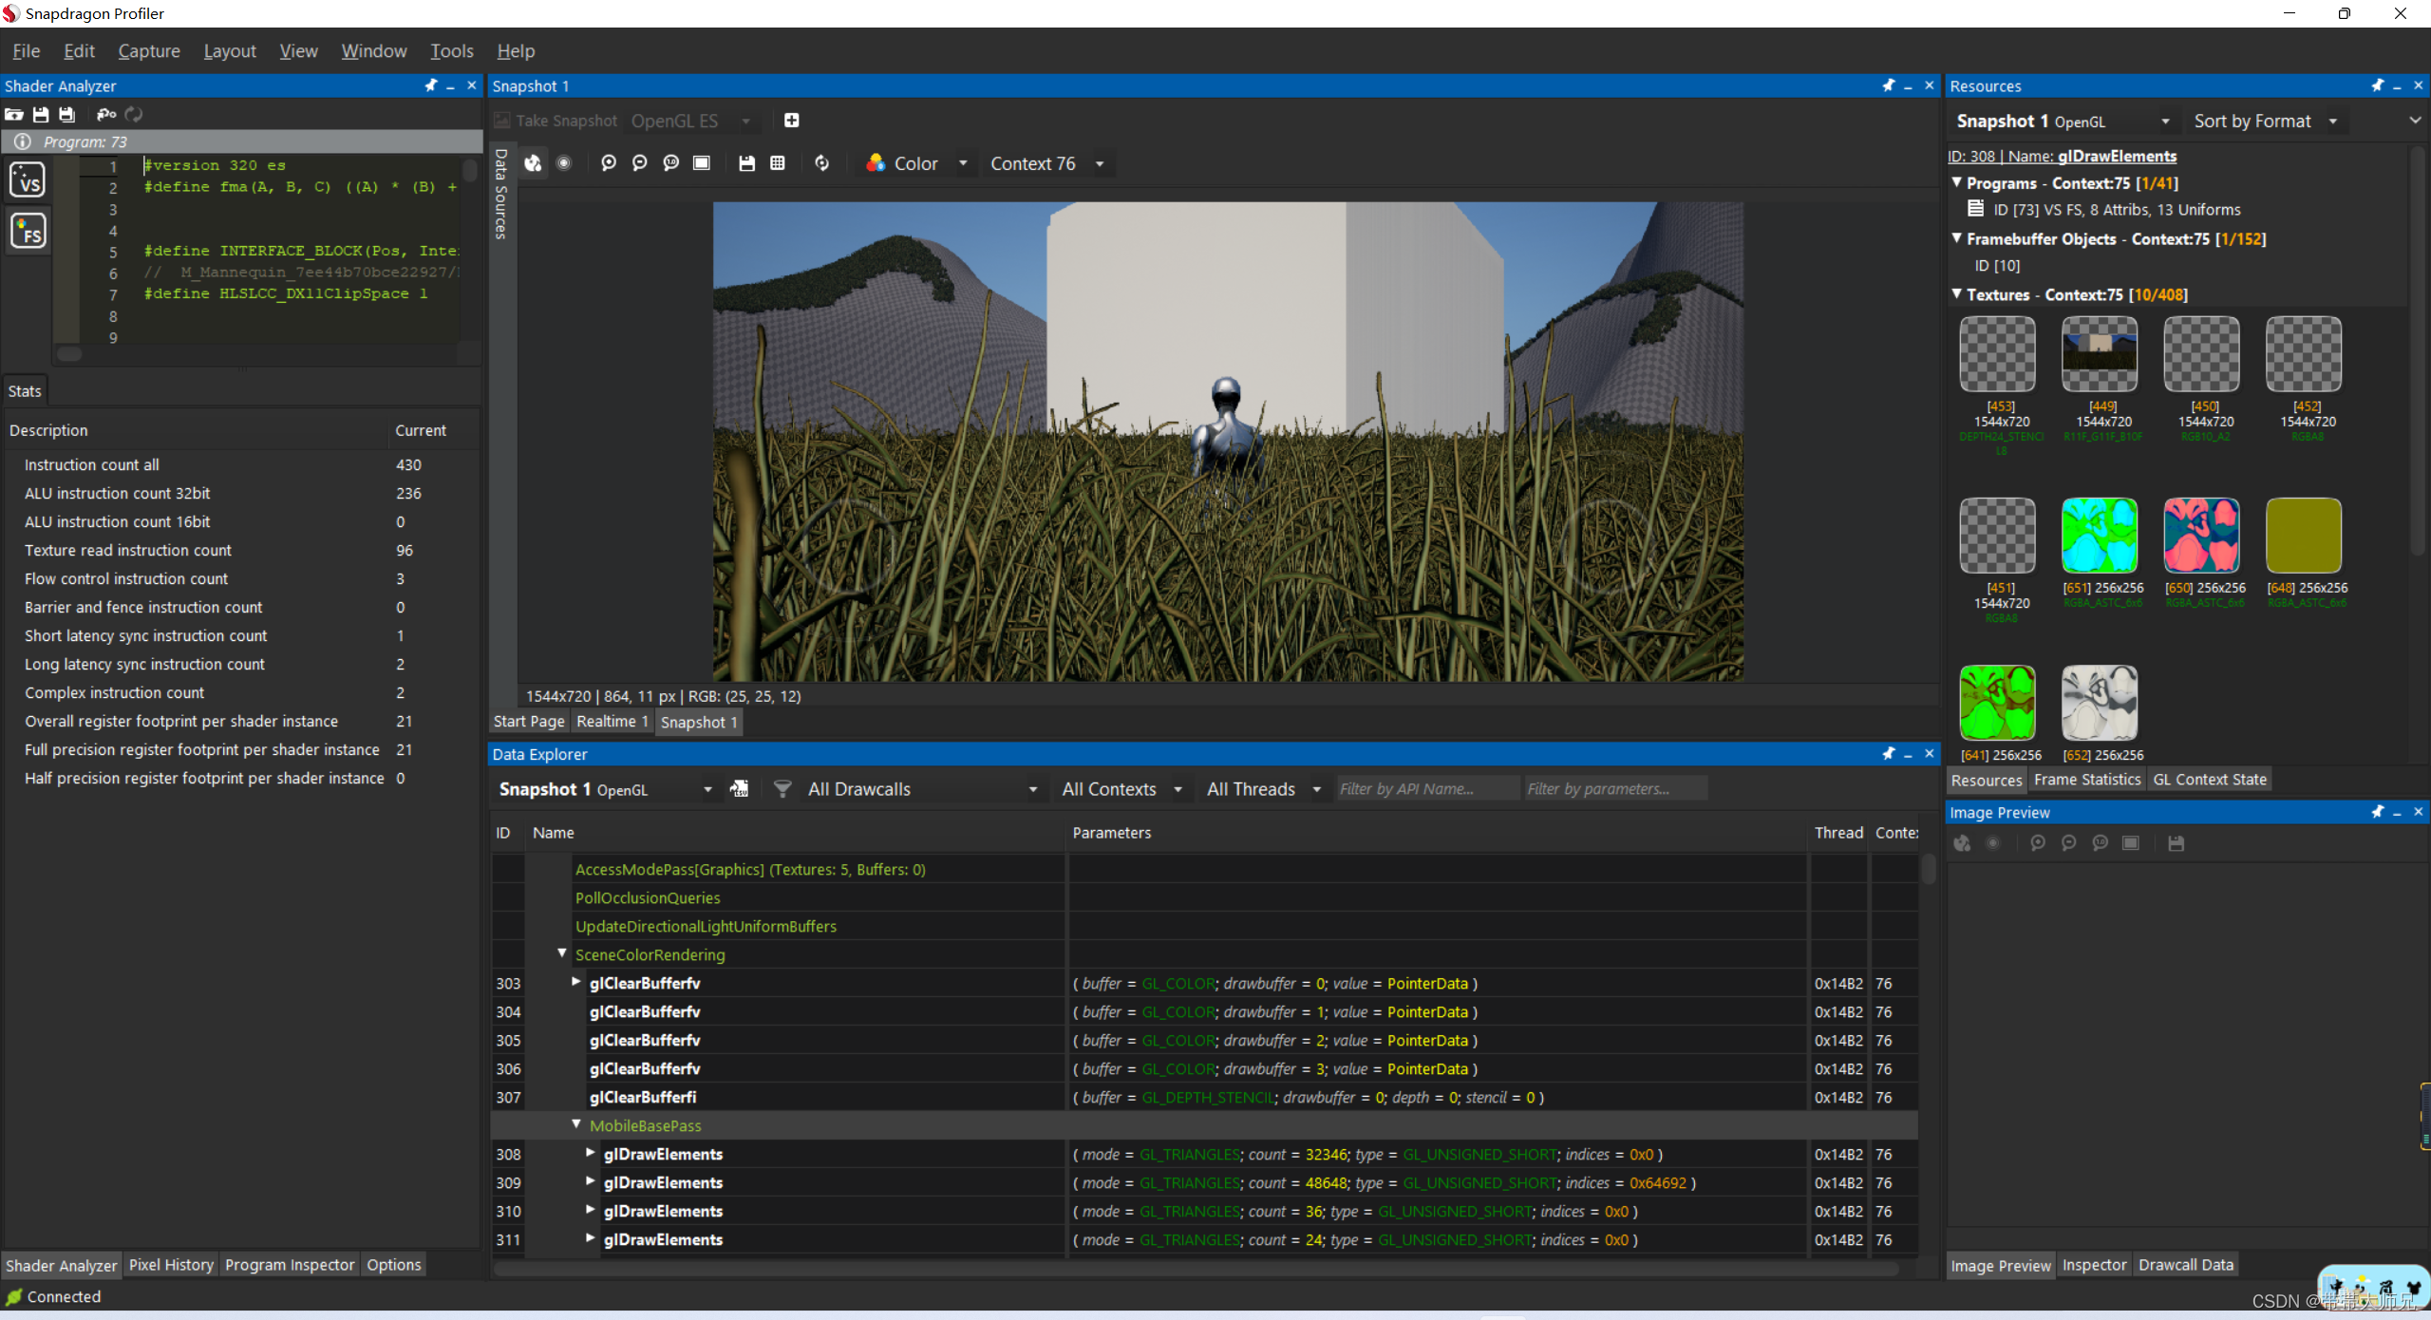Open the Sort by Format dropdown
The width and height of the screenshot is (2431, 1320).
tap(2266, 121)
